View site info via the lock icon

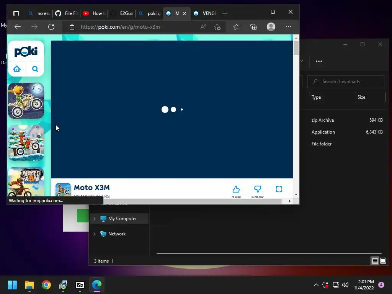pyautogui.click(x=72, y=27)
